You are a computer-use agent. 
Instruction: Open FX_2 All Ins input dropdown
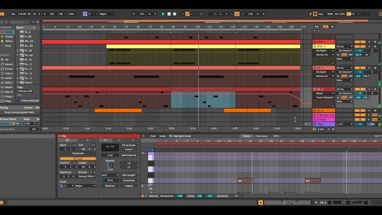[x=344, y=68]
